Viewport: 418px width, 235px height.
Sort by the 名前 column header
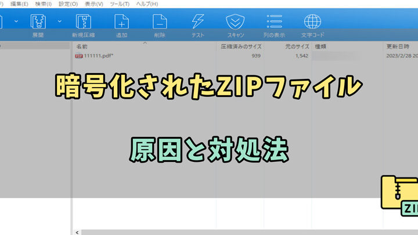click(82, 46)
